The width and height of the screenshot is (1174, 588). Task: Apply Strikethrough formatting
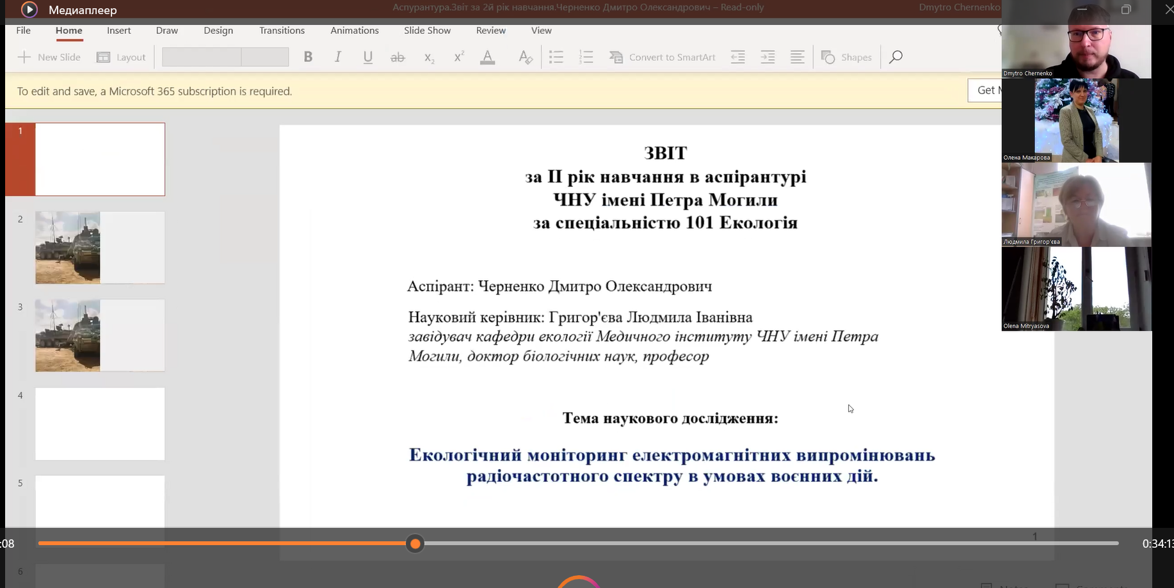click(x=398, y=57)
